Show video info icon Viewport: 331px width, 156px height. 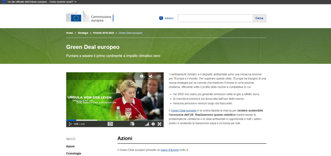click(x=142, y=76)
